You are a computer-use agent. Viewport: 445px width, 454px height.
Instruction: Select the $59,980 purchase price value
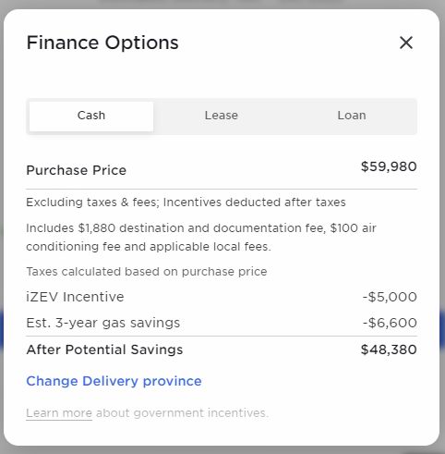tap(389, 166)
